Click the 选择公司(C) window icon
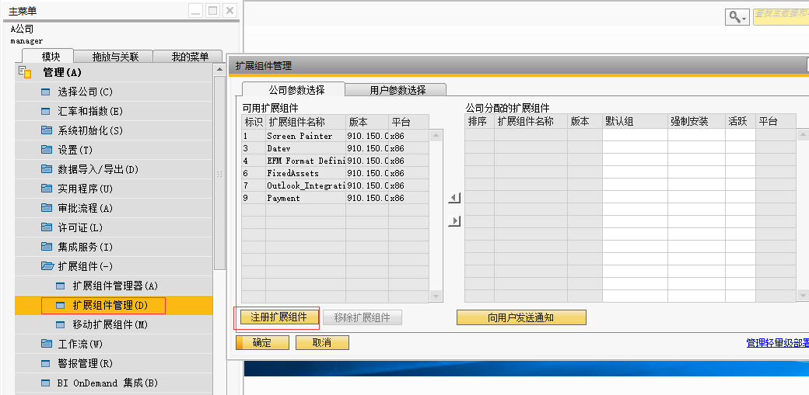 [x=46, y=92]
